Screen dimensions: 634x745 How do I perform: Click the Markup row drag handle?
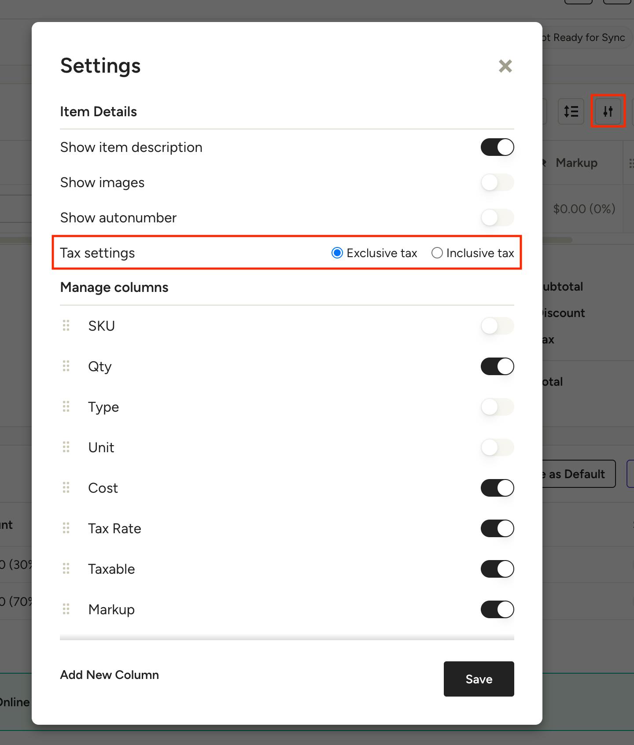tap(66, 609)
